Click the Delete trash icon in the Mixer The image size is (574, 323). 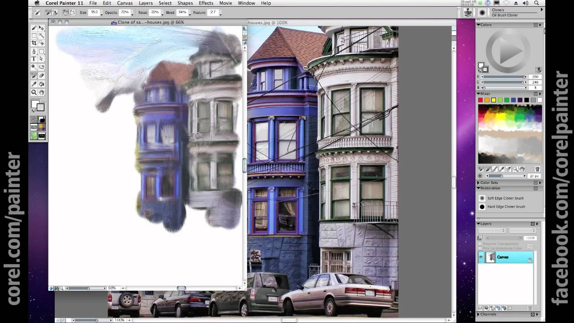[x=537, y=169]
